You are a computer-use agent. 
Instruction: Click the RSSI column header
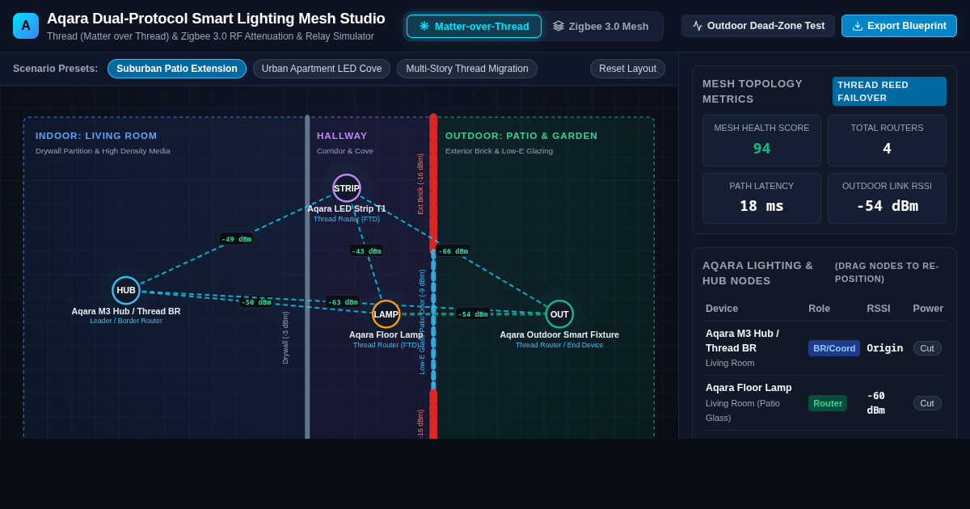(x=879, y=309)
